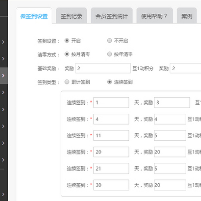Go to the 会员签到统计 tab
The width and height of the screenshot is (201, 201).
[112, 16]
